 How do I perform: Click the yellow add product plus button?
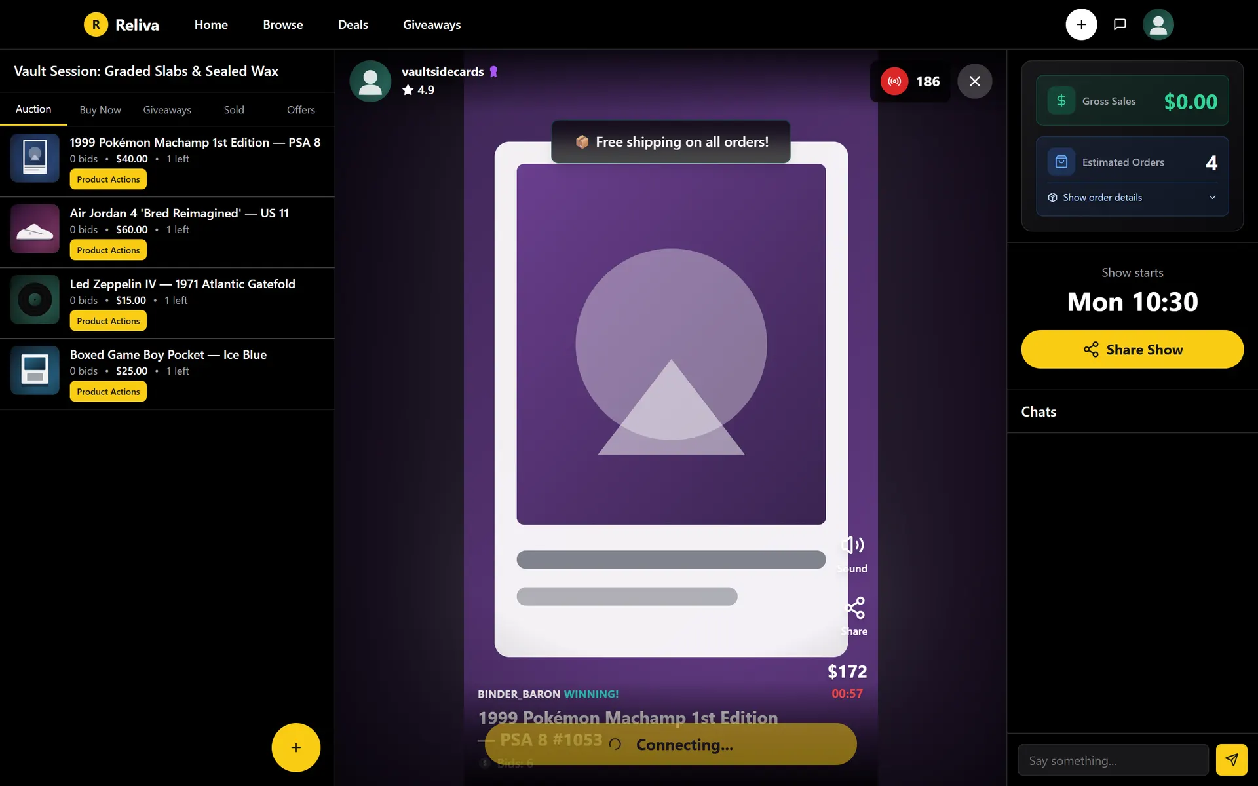(296, 747)
